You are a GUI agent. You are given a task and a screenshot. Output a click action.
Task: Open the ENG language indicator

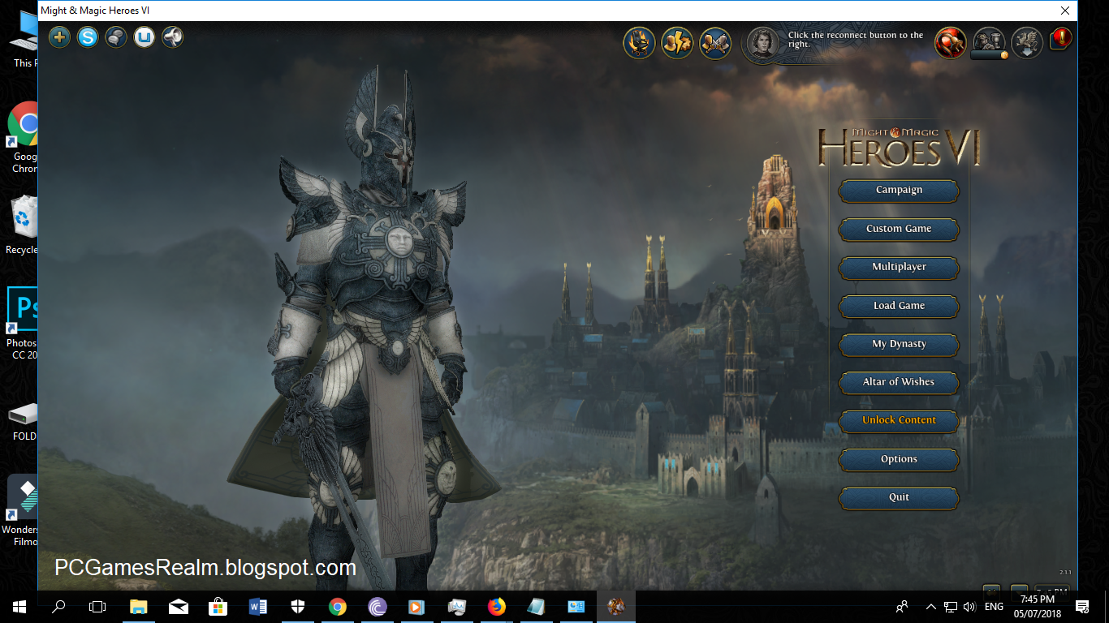(x=994, y=606)
